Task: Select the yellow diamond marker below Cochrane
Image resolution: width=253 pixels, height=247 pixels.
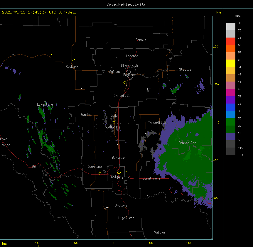Action: (x=100, y=173)
